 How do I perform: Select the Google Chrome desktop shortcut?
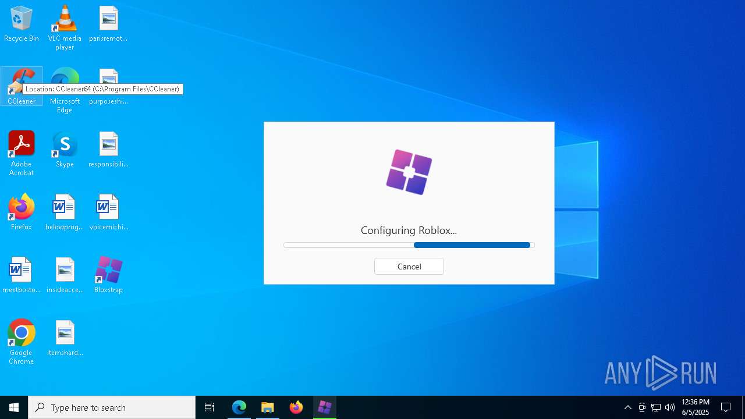point(22,342)
